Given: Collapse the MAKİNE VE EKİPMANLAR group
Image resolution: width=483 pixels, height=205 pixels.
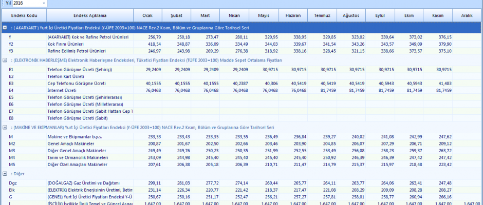Looking at the screenshot, I should (4, 127).
